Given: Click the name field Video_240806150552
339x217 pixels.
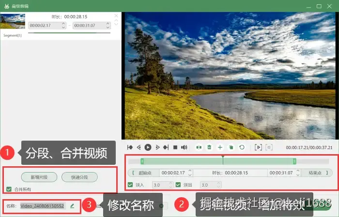Looking at the screenshot, I should pos(42,206).
